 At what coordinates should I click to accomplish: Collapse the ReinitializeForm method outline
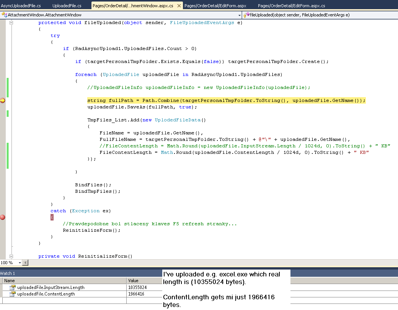[11, 256]
